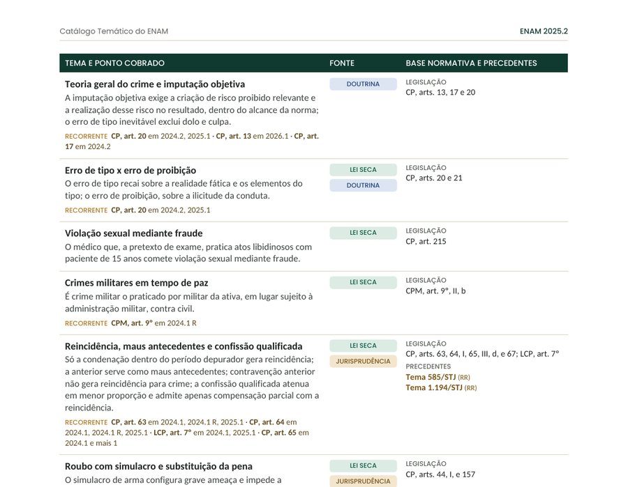Select the title 'Crimes militares em tempo de paz'

coord(136,283)
